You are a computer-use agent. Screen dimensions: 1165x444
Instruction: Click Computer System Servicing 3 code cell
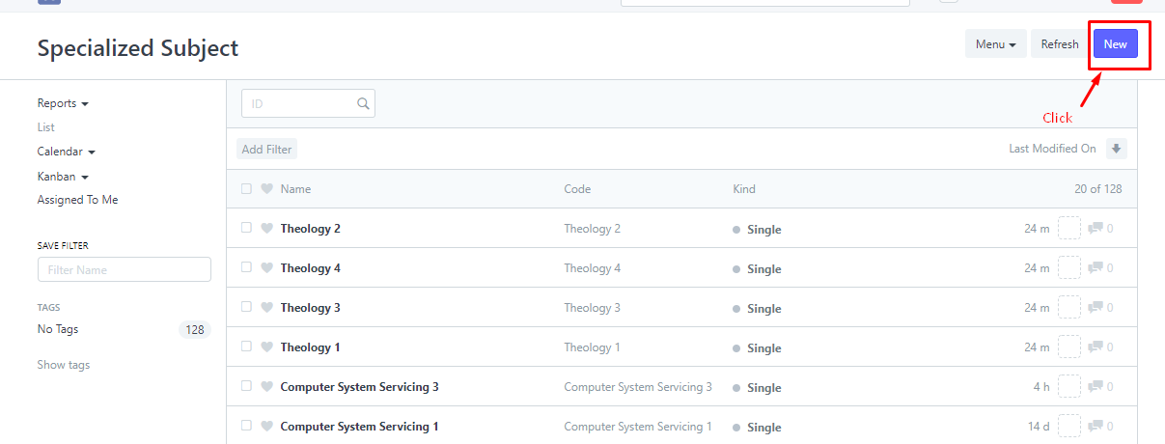(x=638, y=387)
